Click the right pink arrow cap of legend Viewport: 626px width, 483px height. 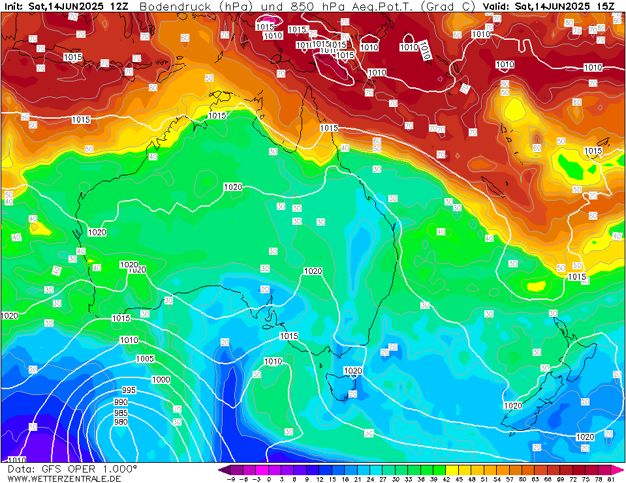(x=618, y=470)
